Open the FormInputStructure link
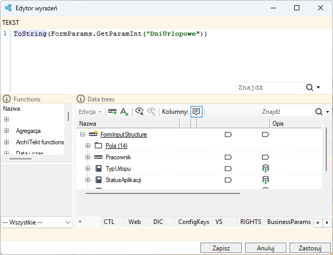This screenshot has width=333, height=255. pyautogui.click(x=124, y=134)
